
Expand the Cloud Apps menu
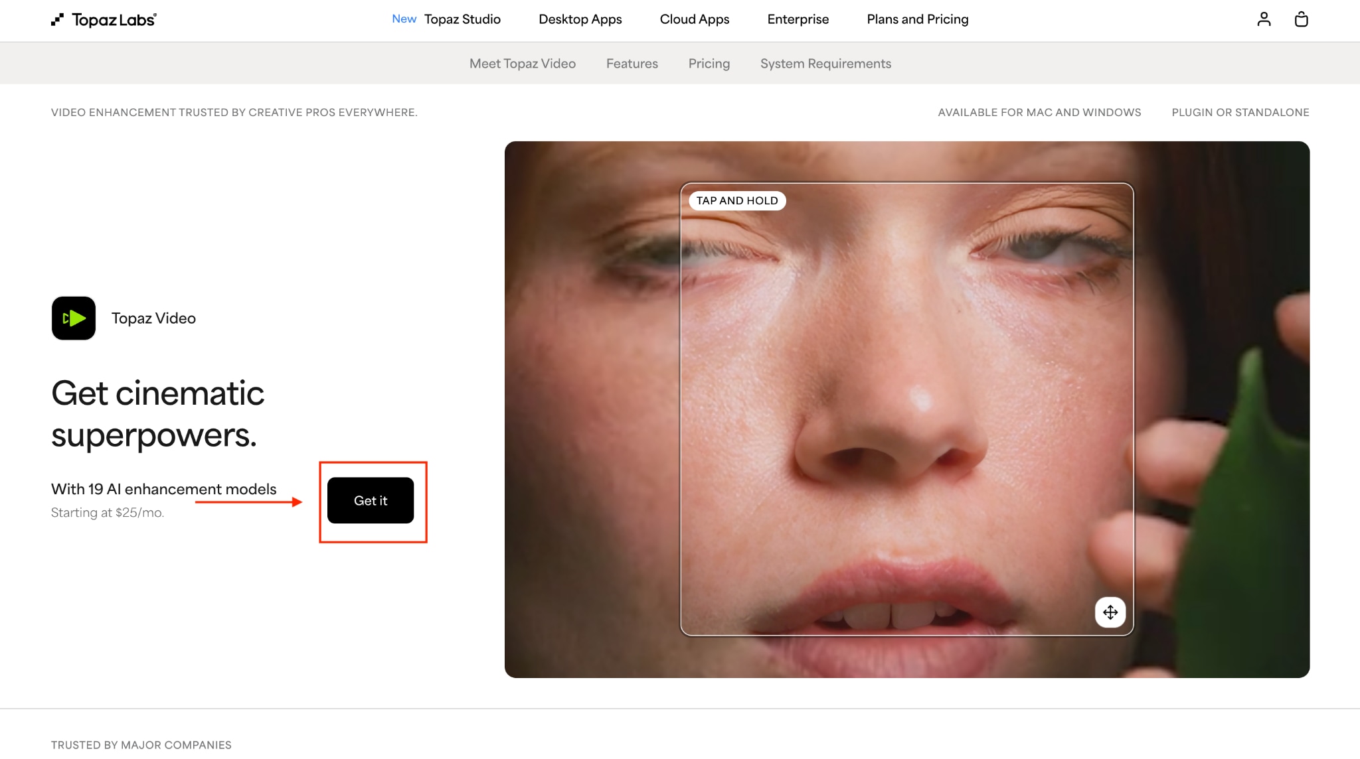point(694,19)
